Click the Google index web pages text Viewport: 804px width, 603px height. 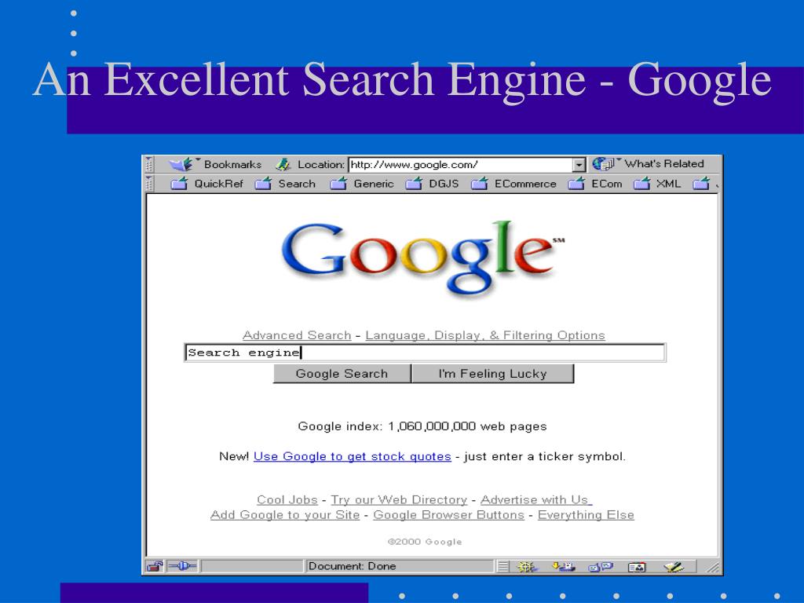(x=422, y=426)
